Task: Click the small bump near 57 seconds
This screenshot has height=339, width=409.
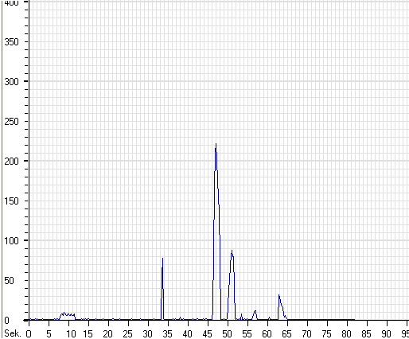Action: coord(255,311)
